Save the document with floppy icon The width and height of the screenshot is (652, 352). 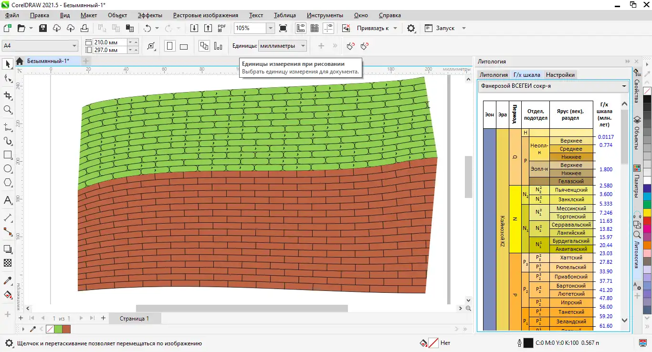(x=43, y=28)
